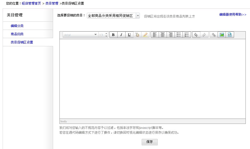This screenshot has width=250, height=149.
Task: Toggle italic formatting in editor toolbar
Action: (x=121, y=35)
